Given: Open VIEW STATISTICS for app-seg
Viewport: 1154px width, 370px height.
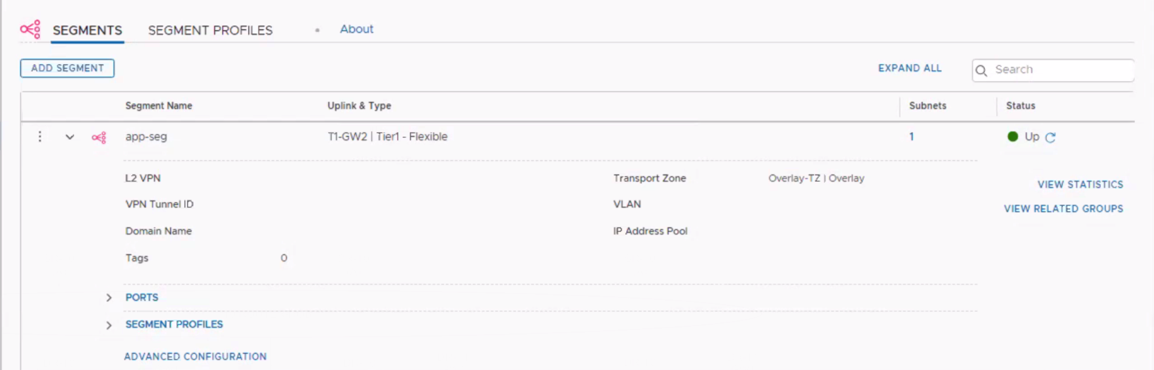Looking at the screenshot, I should pos(1080,184).
